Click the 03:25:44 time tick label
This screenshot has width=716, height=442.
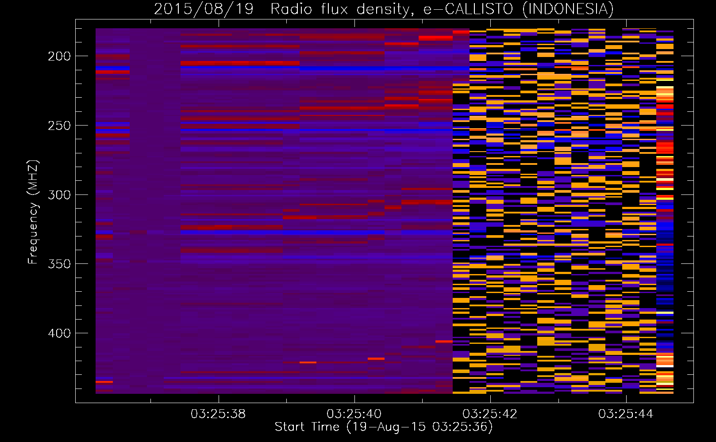pyautogui.click(x=626, y=414)
